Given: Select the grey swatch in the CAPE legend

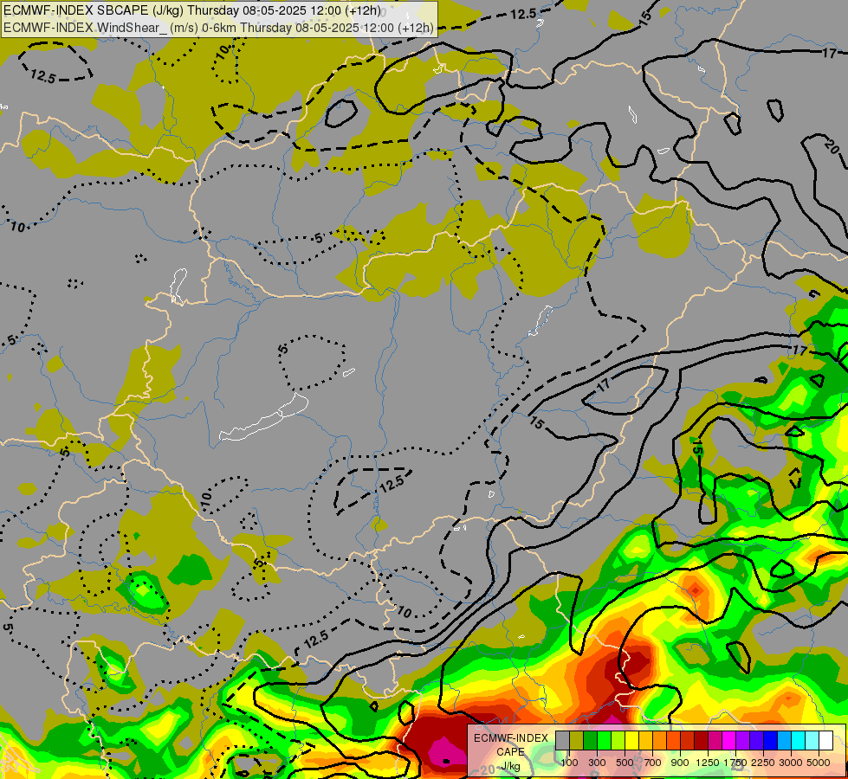Looking at the screenshot, I should tap(563, 740).
